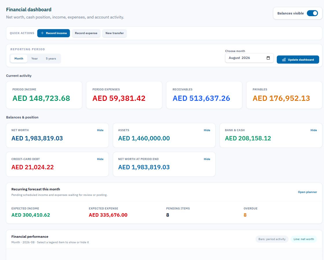Click the Update dashboard button

(298, 60)
